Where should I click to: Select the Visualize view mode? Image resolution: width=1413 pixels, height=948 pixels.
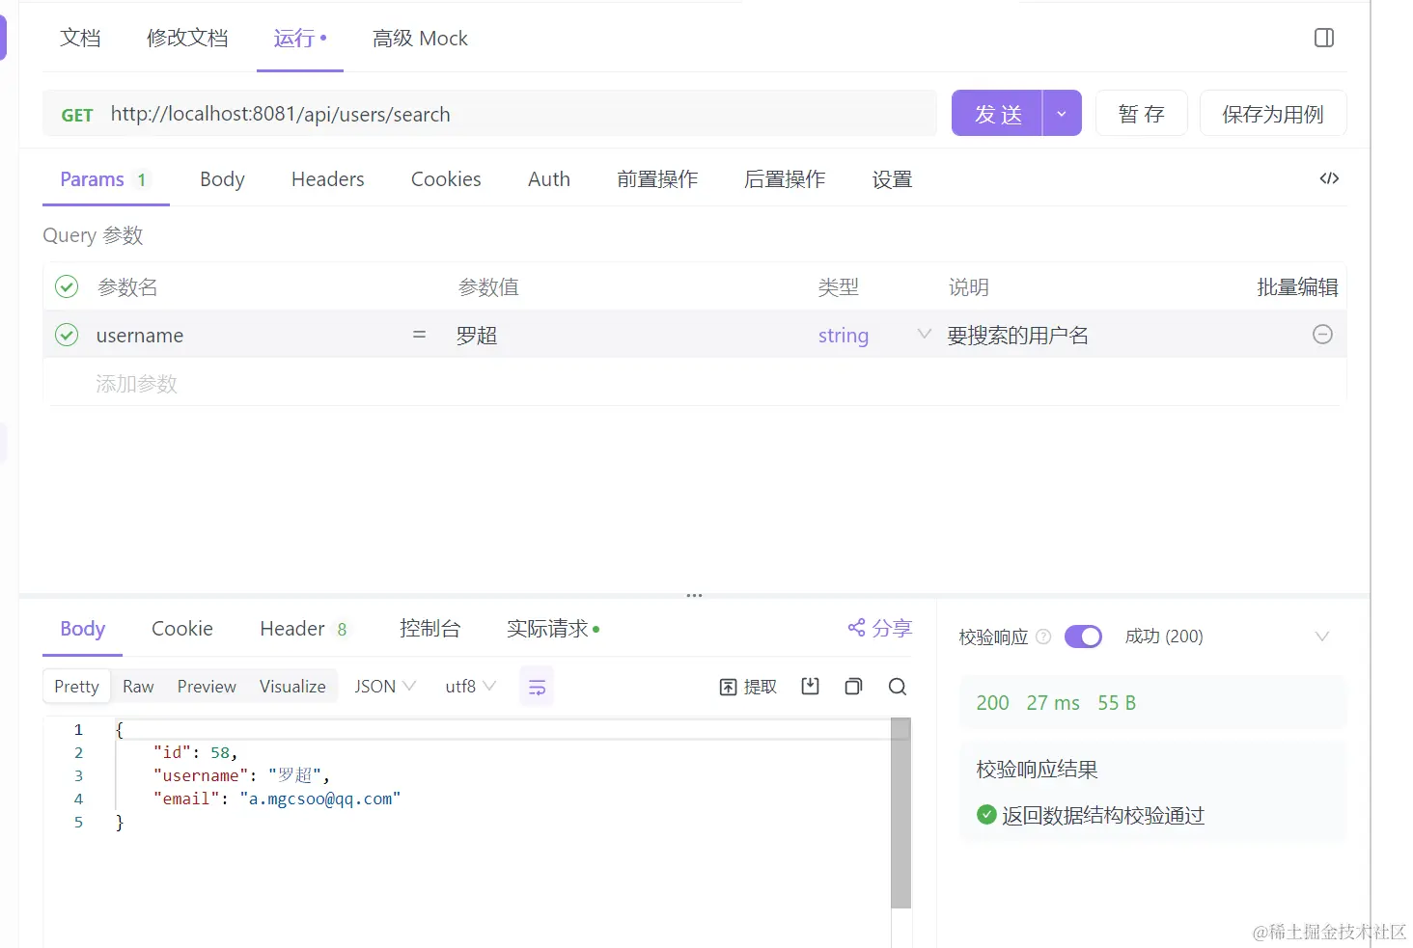click(x=292, y=687)
